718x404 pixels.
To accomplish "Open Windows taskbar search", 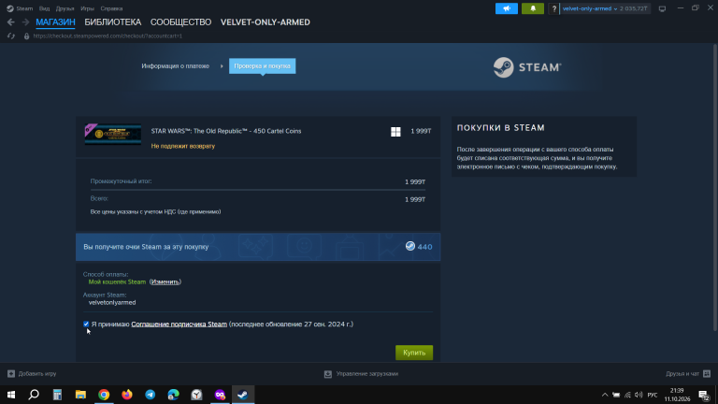I will [x=34, y=395].
